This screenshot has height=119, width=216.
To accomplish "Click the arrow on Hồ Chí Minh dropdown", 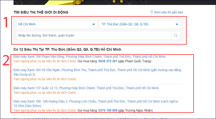I will (x=93, y=25).
